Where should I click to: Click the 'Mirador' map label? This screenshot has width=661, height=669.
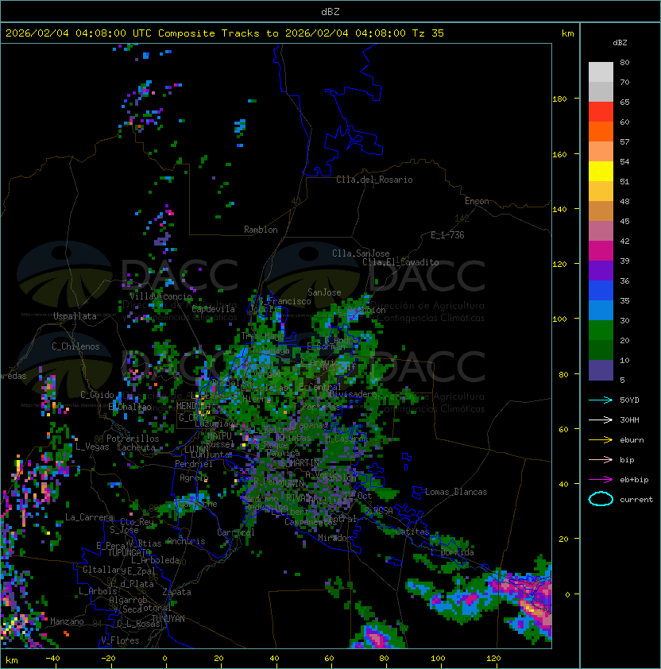[335, 538]
